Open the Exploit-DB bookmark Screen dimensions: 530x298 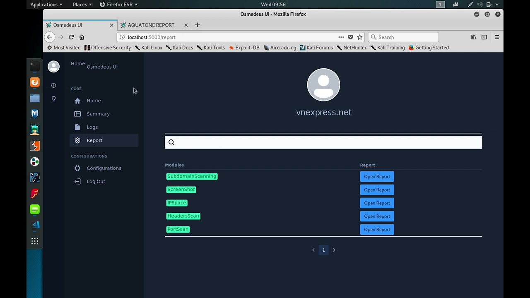point(244,48)
